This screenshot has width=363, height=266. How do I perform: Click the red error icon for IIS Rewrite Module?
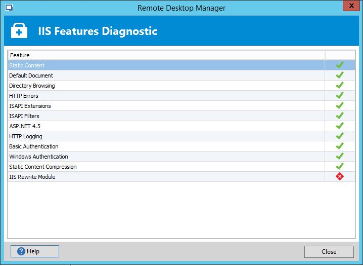click(x=340, y=176)
